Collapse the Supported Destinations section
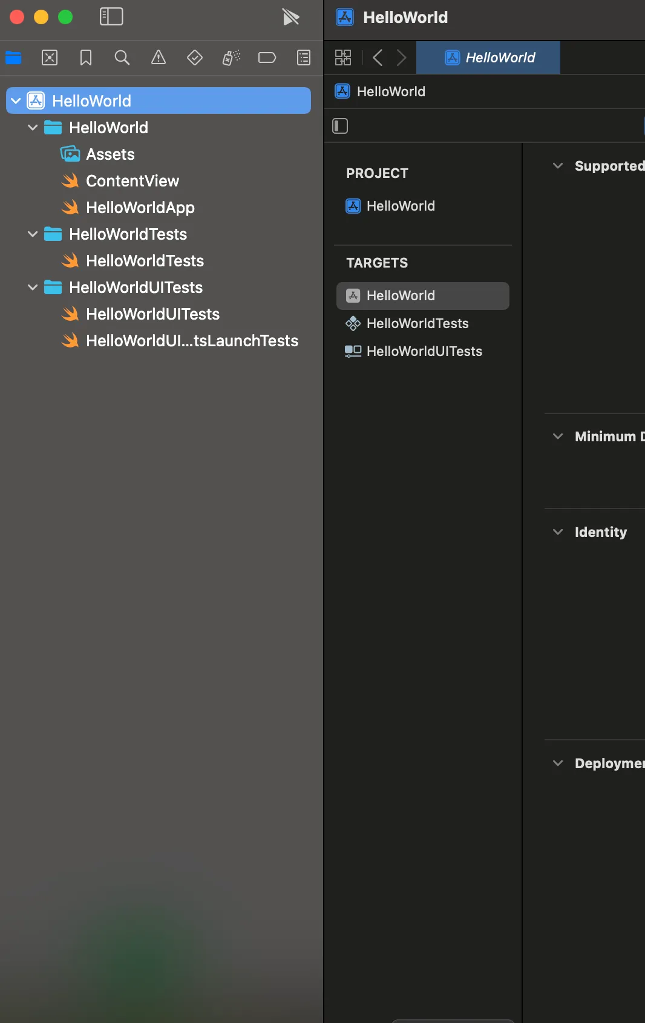The image size is (645, 1023). [x=558, y=166]
